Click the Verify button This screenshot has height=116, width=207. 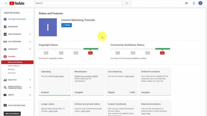66,25
